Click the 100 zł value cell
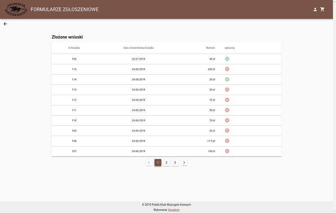 211,151
